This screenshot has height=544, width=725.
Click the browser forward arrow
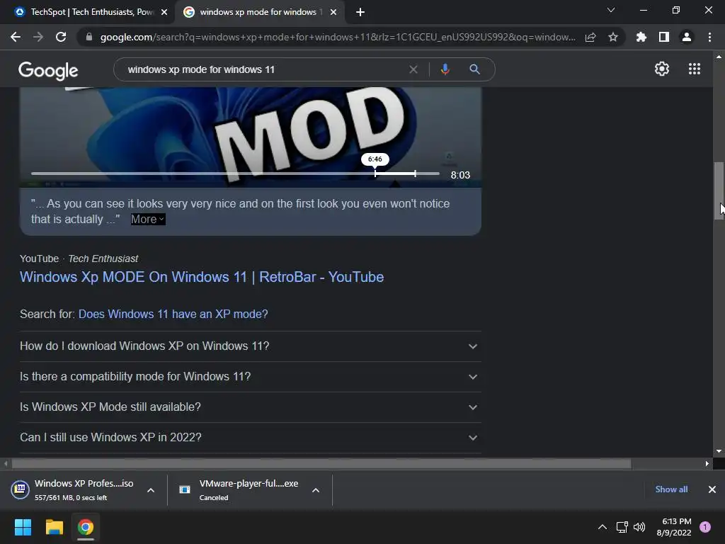point(38,37)
